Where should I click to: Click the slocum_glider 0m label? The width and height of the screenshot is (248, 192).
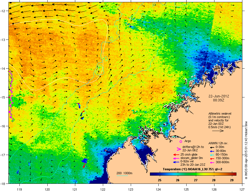coord(192,158)
